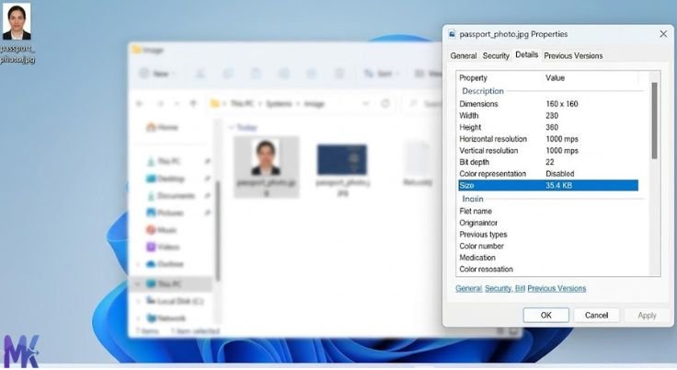
Task: Select the Width row showing 230
Action: 548,115
